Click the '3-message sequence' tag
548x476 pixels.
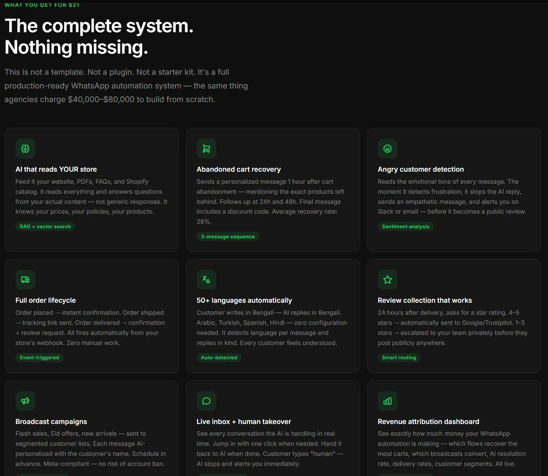click(x=228, y=236)
